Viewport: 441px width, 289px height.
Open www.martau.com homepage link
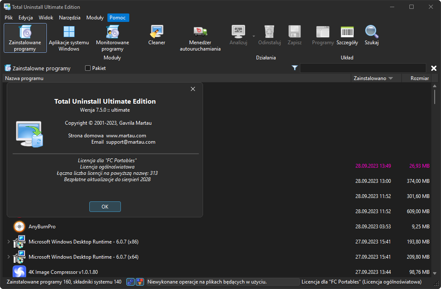tap(126, 136)
